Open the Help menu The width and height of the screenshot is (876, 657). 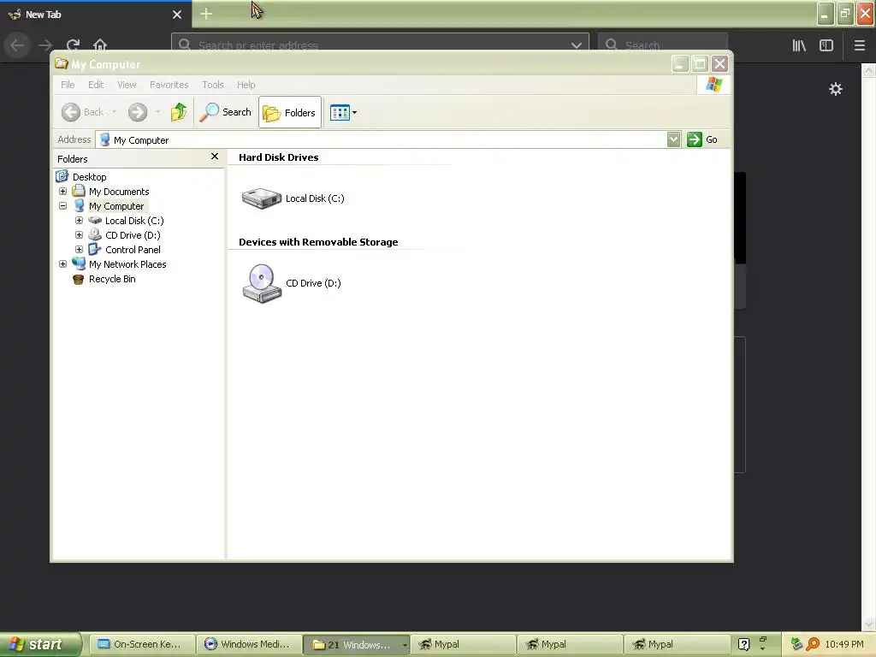point(246,85)
